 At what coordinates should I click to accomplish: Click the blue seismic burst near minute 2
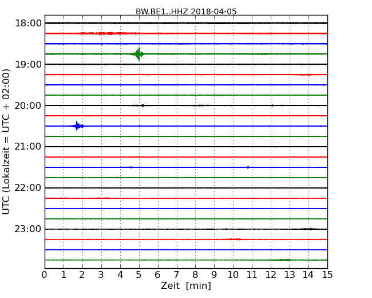pyautogui.click(x=77, y=126)
